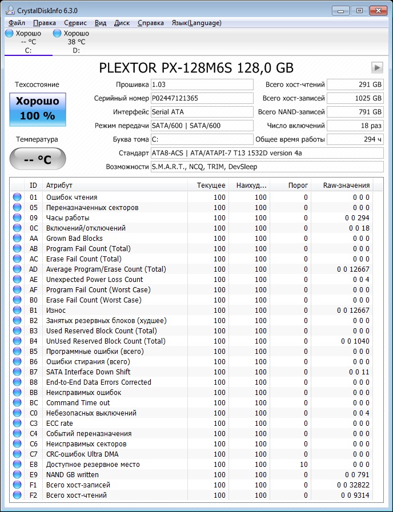Open the Файл menu
This screenshot has width=393, height=512.
[x=17, y=23]
